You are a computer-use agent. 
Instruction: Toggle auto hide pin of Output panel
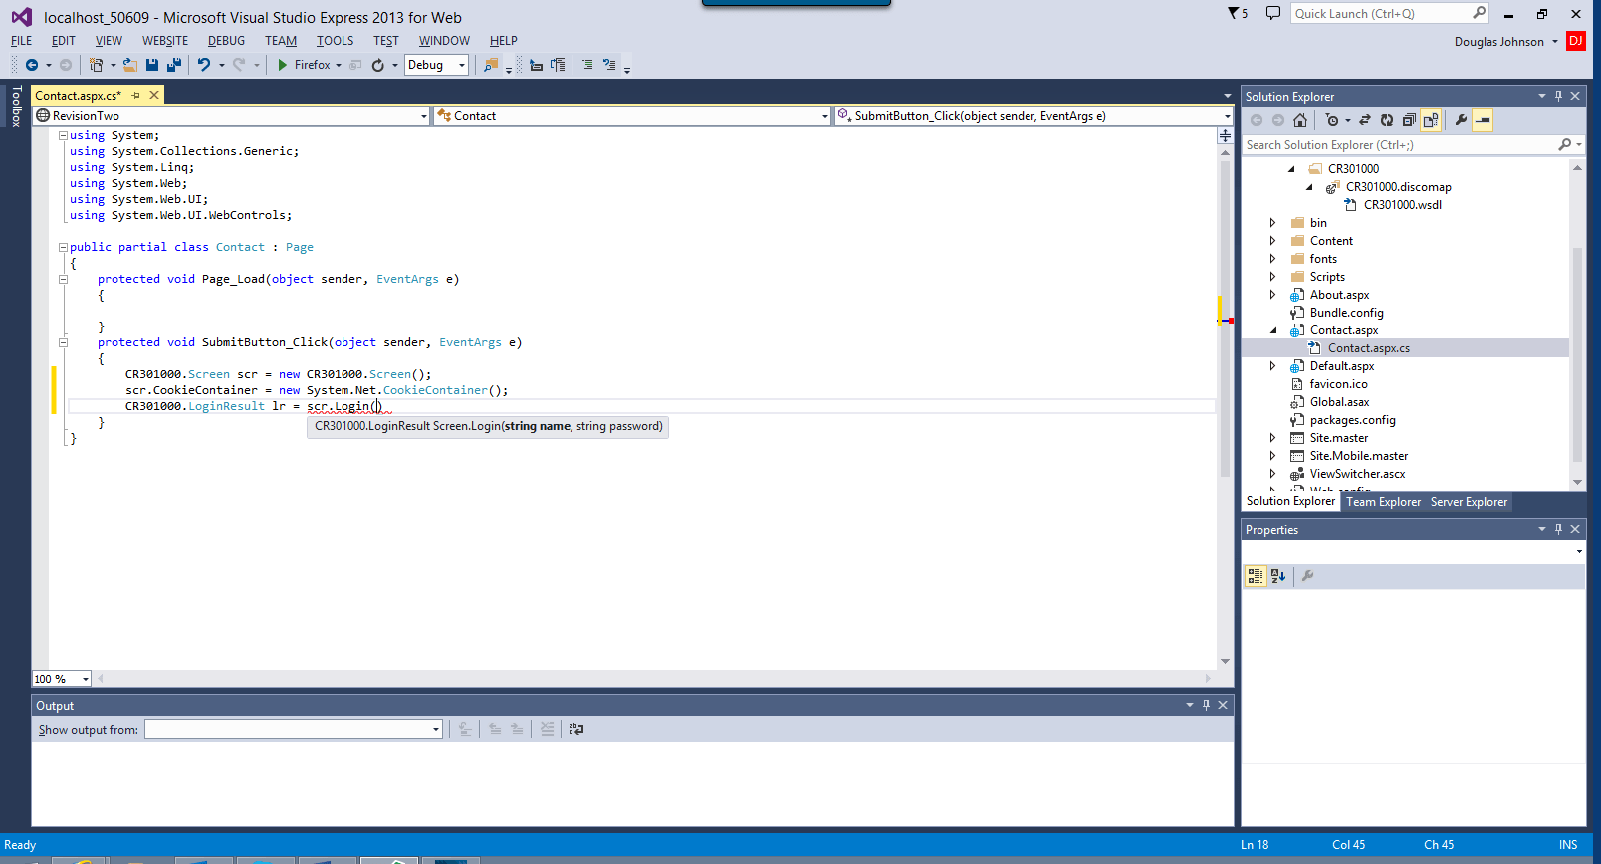1206,705
